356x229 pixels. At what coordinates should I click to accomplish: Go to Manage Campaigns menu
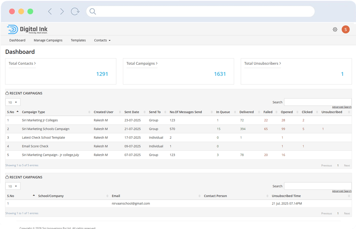48,40
